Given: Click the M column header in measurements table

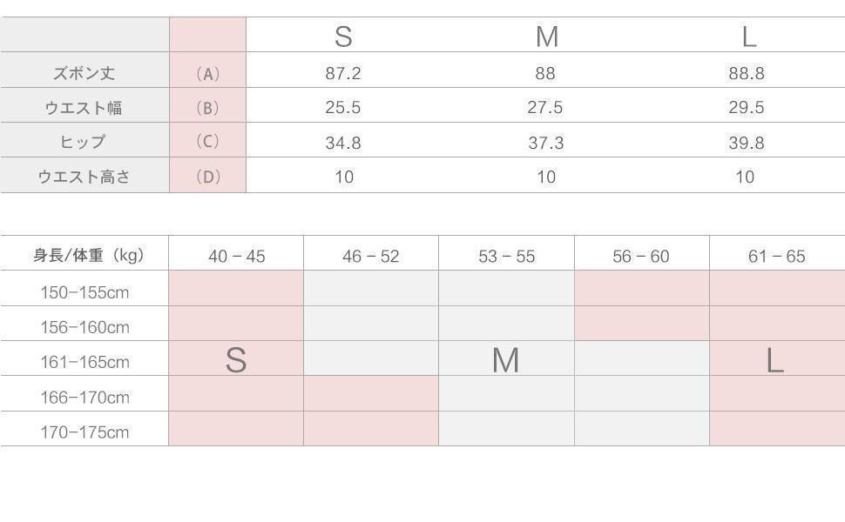Looking at the screenshot, I should (546, 37).
